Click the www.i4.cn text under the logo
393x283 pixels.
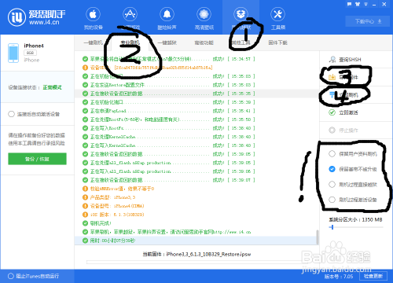pos(44,23)
